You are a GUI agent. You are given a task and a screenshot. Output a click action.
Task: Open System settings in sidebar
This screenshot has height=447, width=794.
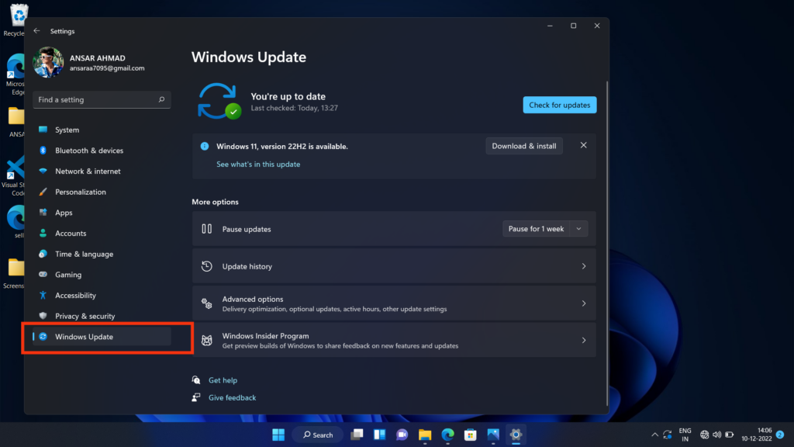pyautogui.click(x=102, y=130)
